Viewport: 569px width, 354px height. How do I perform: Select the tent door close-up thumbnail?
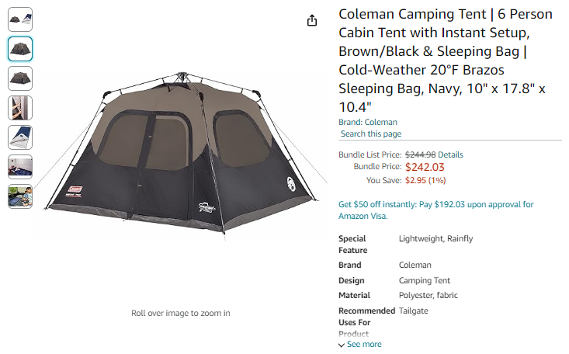(20, 108)
